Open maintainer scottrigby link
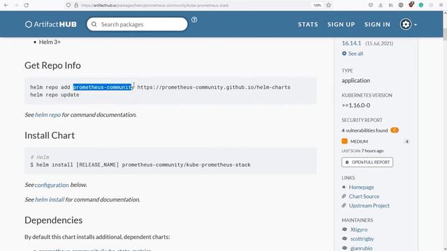447x251 pixels. (362, 238)
